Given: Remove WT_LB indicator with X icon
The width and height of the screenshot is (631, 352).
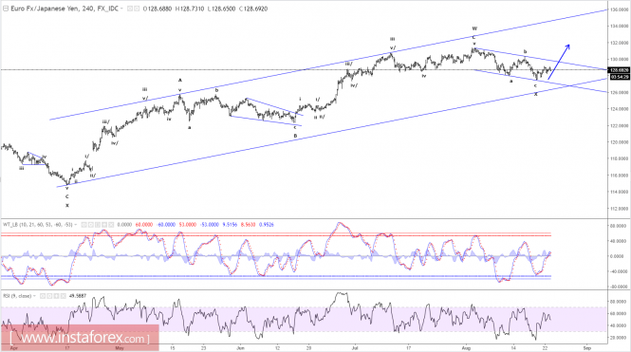Looking at the screenshot, I should click(x=111, y=225).
